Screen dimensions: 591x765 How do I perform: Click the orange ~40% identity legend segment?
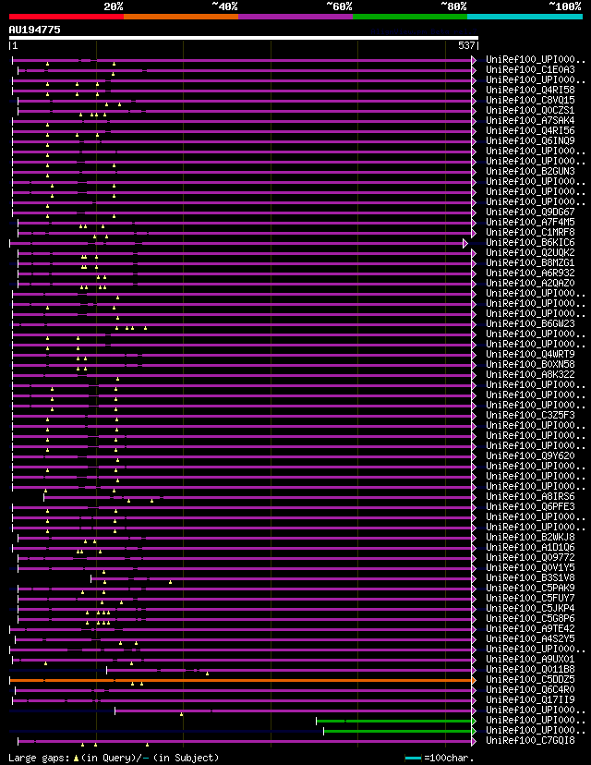(181, 17)
